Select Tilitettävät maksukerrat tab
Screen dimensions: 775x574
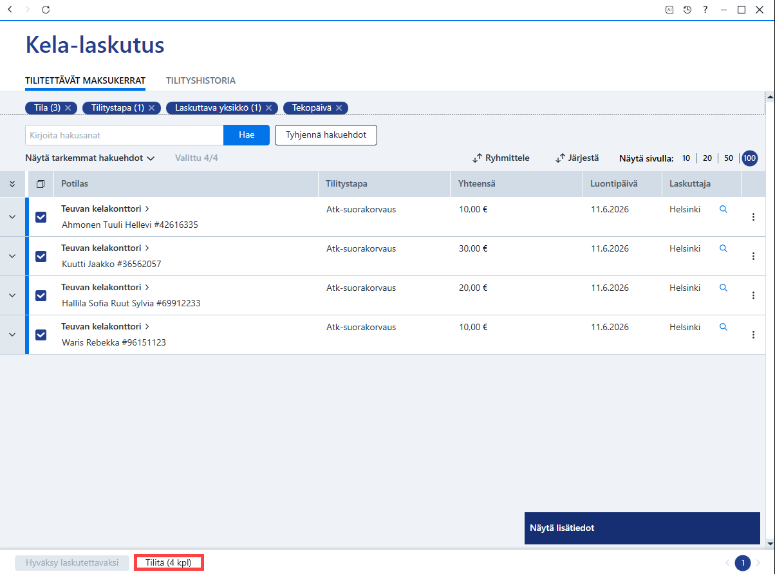click(x=85, y=81)
